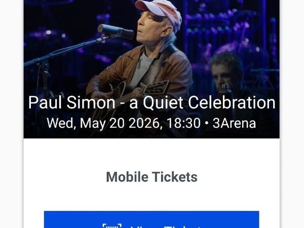The width and height of the screenshot is (304, 228).
Task: Select the Mobile Tickets heading
Action: [x=151, y=177]
